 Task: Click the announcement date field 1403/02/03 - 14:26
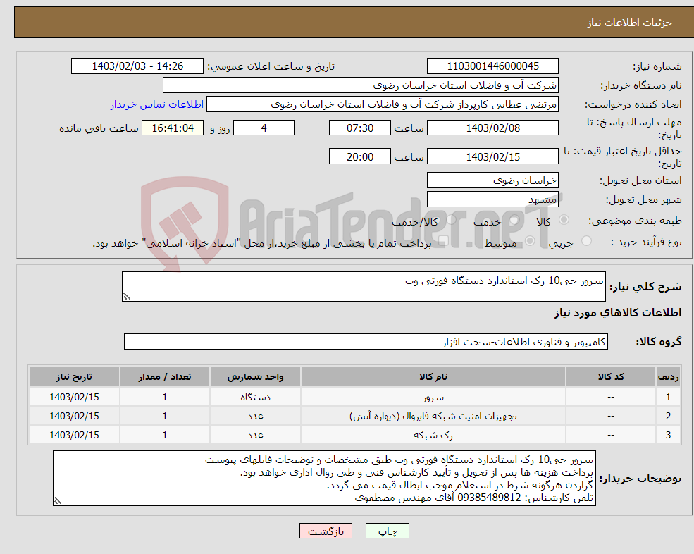point(137,66)
